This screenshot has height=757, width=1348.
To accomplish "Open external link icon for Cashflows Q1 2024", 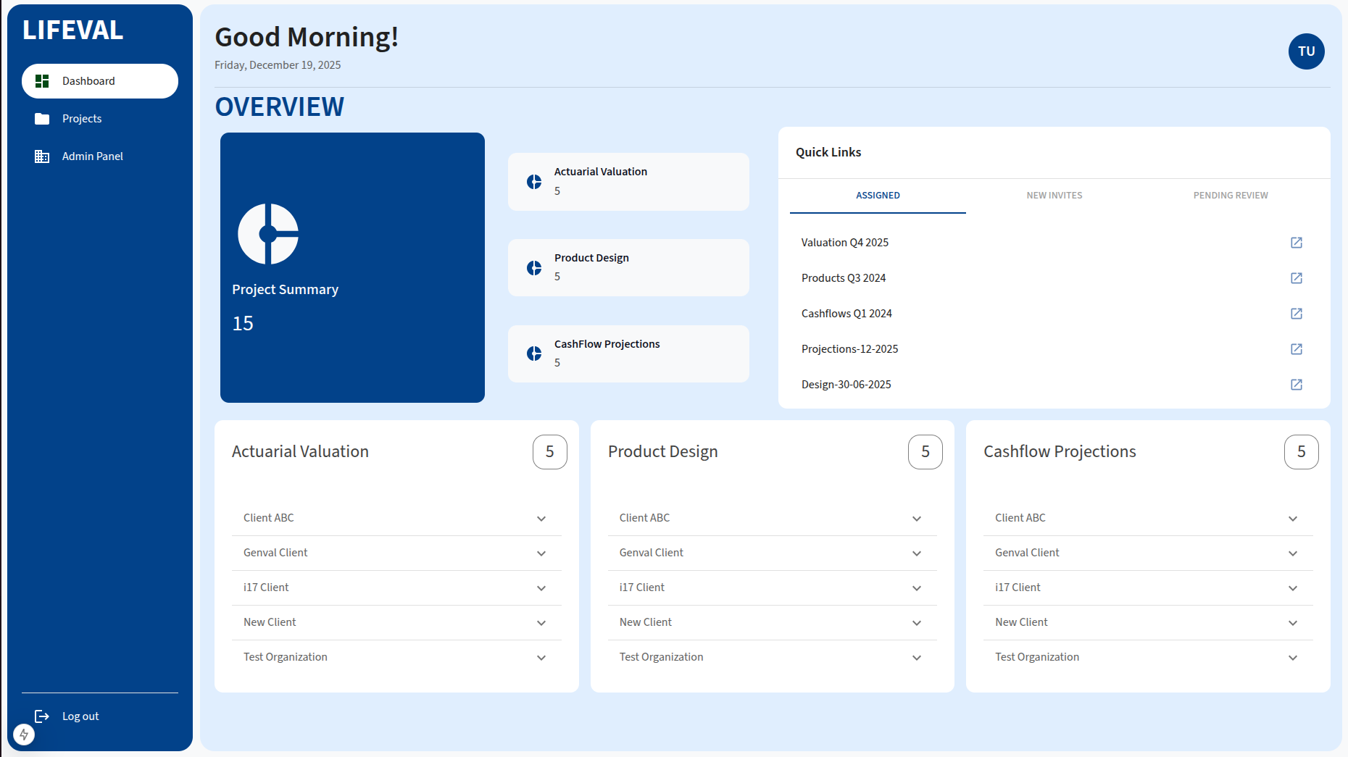I will click(x=1297, y=314).
